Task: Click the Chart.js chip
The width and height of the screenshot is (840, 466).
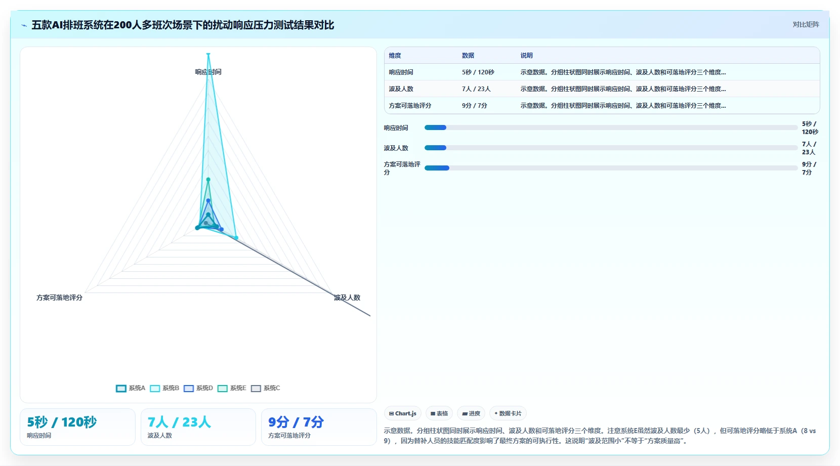Action: [403, 413]
